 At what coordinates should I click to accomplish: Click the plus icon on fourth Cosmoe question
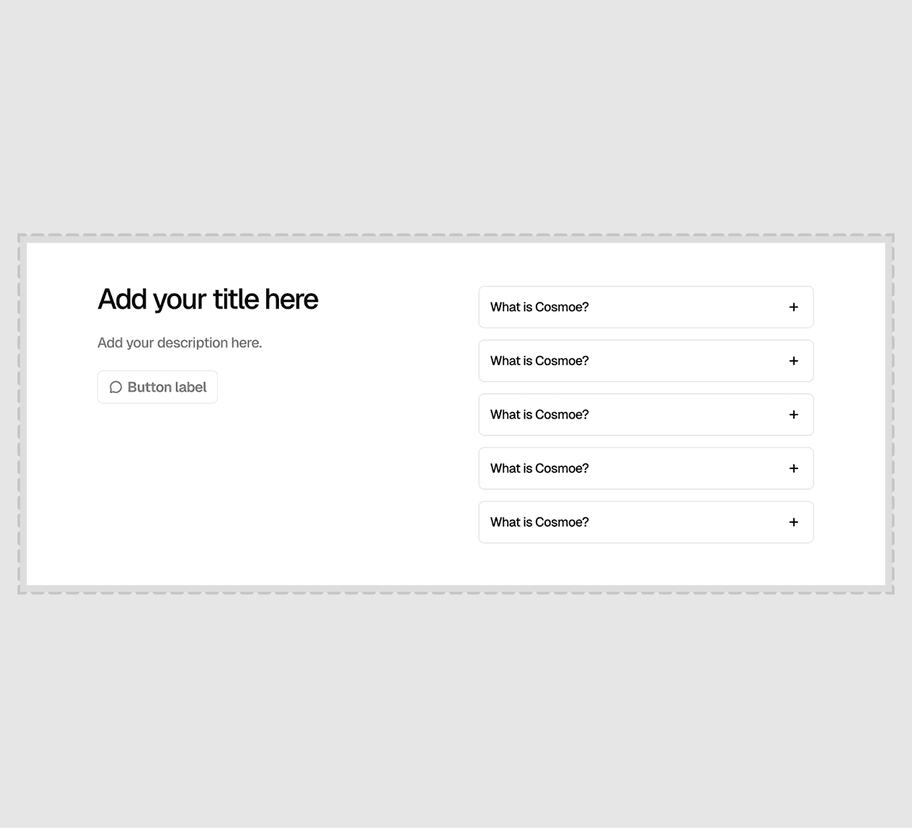[x=793, y=468]
